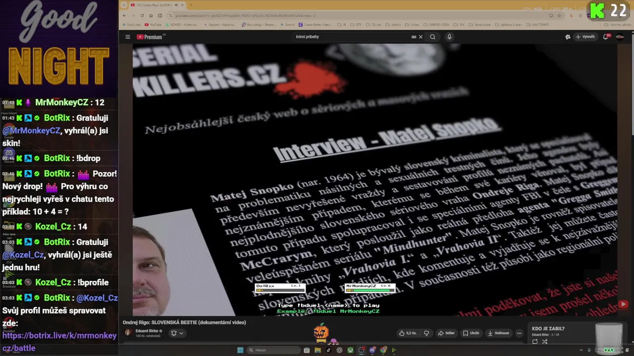Open the Xbox app on the taskbar
Viewport: 634px width, 356px height.
click(350, 350)
